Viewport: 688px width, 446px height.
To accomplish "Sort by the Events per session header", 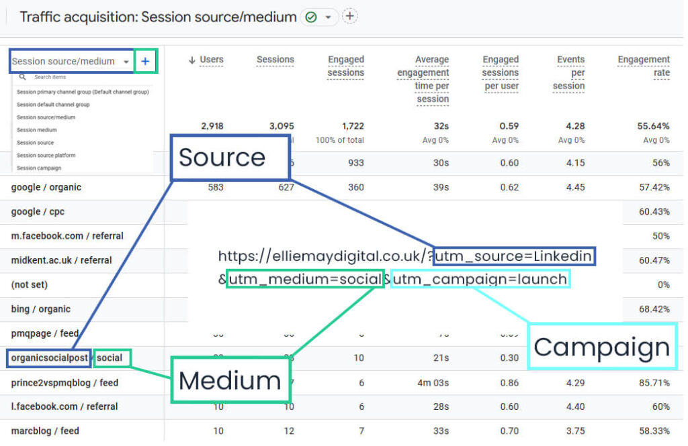I will (568, 67).
